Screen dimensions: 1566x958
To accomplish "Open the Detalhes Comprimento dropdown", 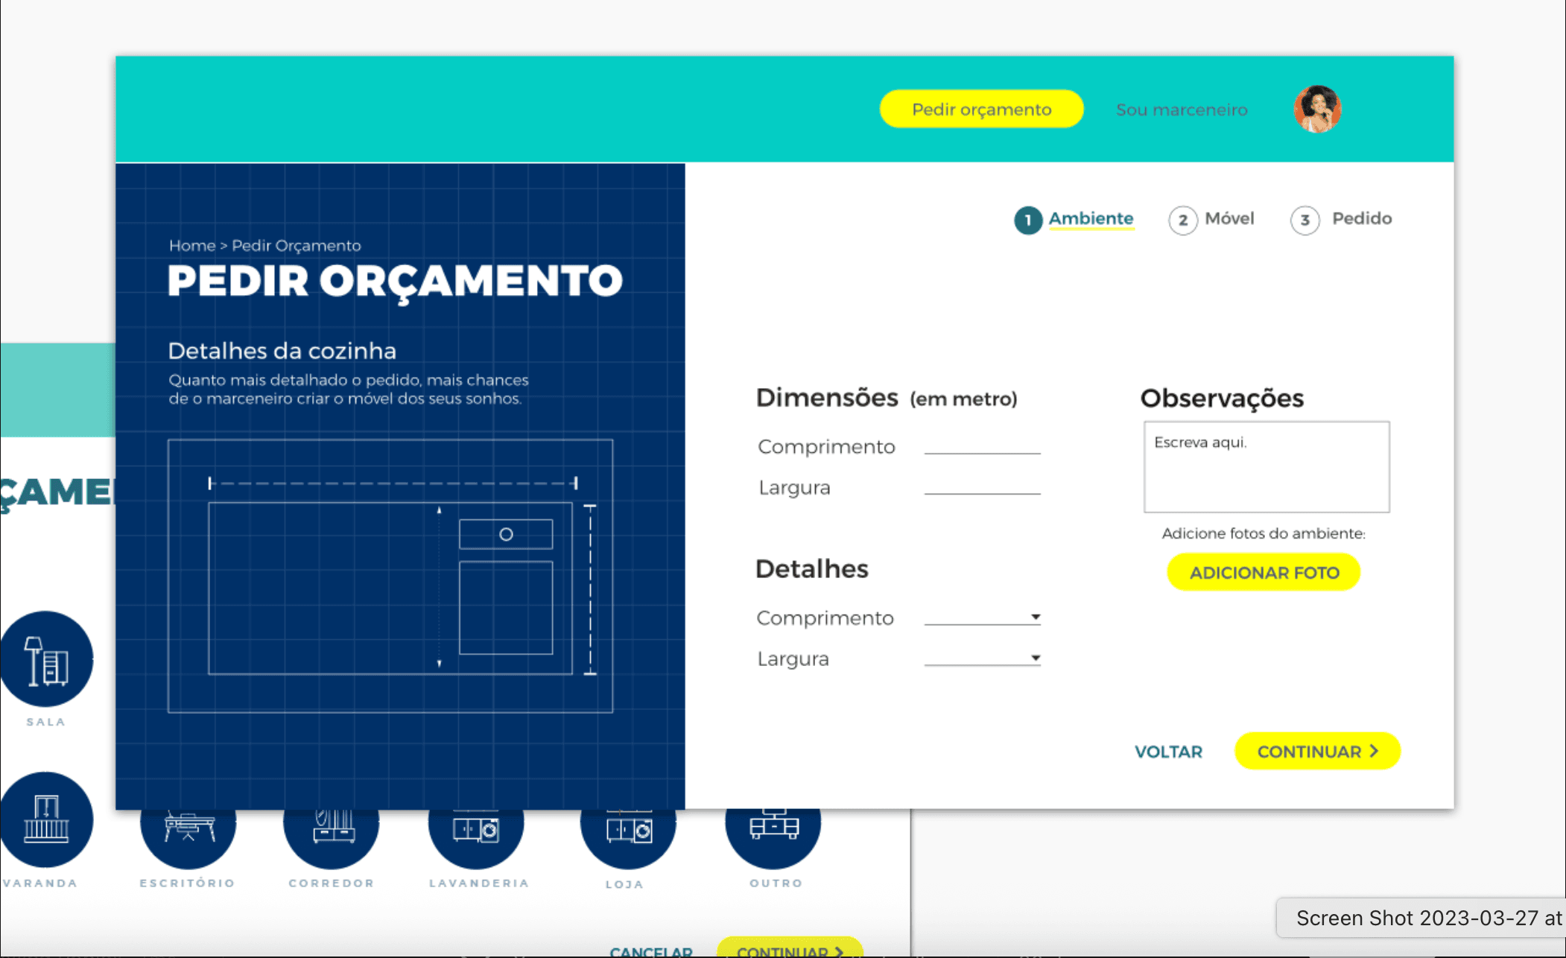I will (982, 617).
